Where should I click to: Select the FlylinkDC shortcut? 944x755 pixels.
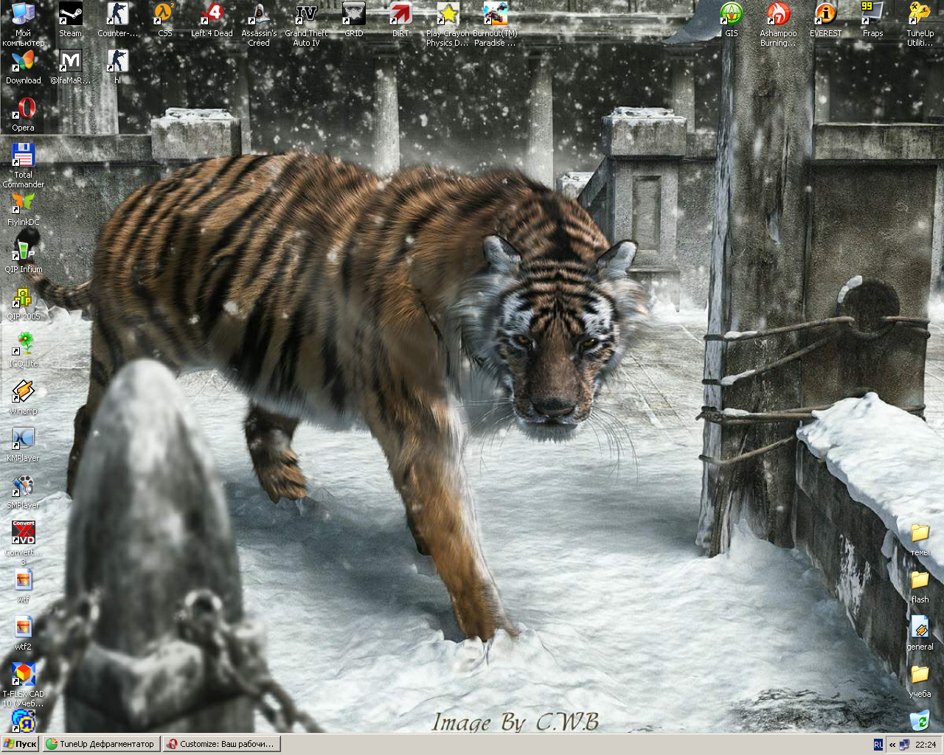pos(23,209)
